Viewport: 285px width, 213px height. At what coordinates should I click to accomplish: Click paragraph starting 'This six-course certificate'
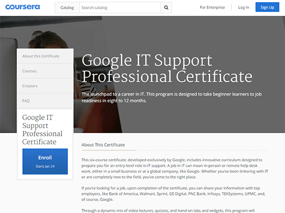tap(175, 168)
